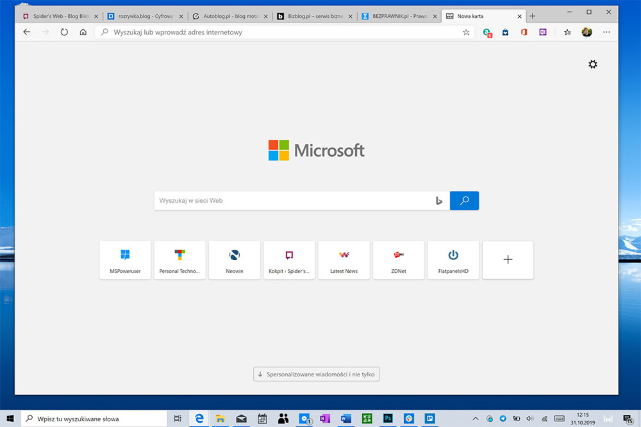Image resolution: width=641 pixels, height=427 pixels.
Task: Click the blue search magnifier button
Action: 464,200
